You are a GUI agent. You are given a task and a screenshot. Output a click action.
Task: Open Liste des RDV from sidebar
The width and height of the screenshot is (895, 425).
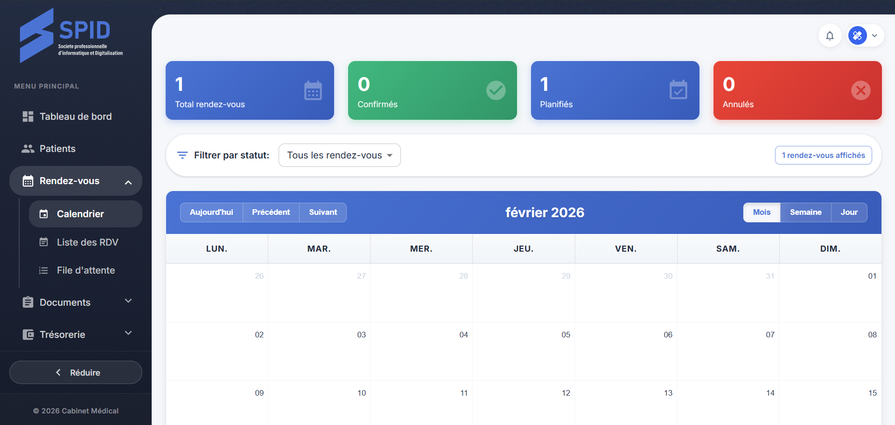pos(87,242)
